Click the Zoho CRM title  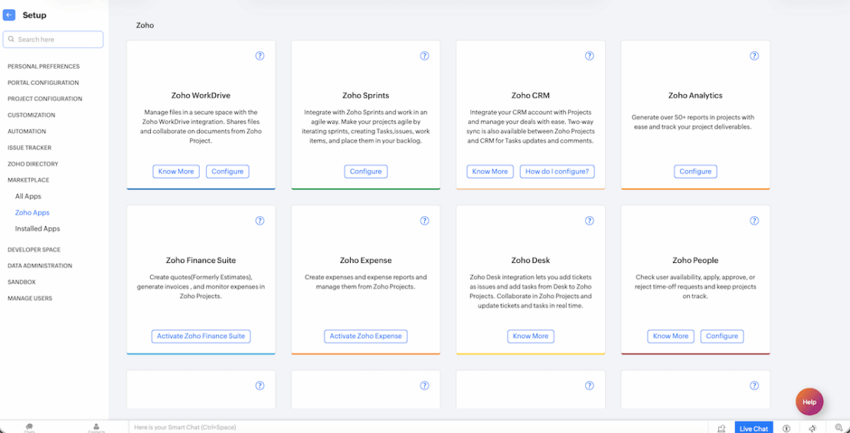coord(531,96)
